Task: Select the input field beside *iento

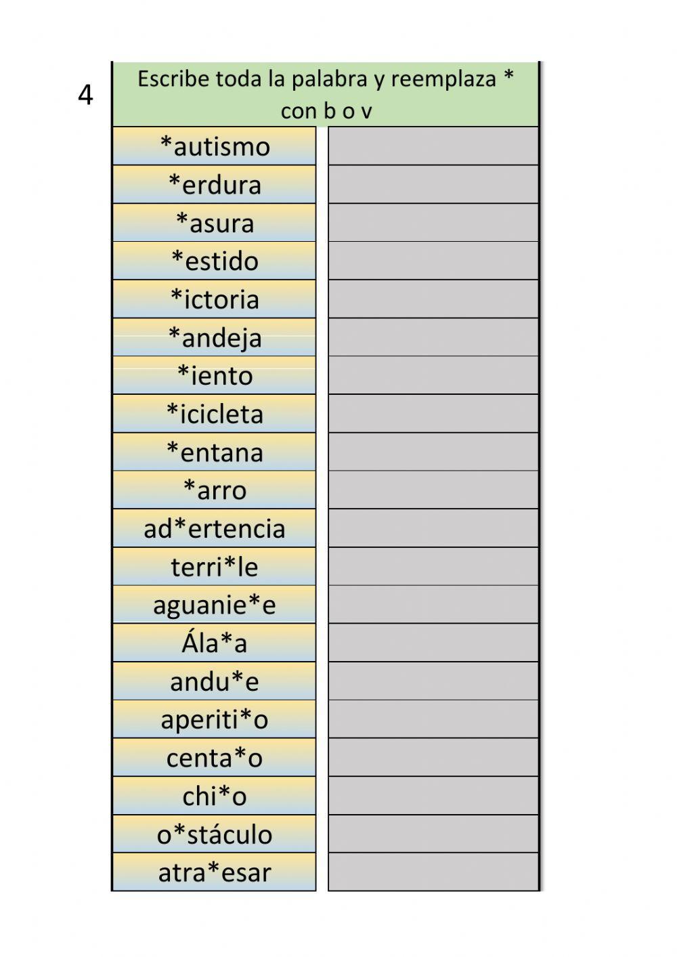Action: pos(433,375)
